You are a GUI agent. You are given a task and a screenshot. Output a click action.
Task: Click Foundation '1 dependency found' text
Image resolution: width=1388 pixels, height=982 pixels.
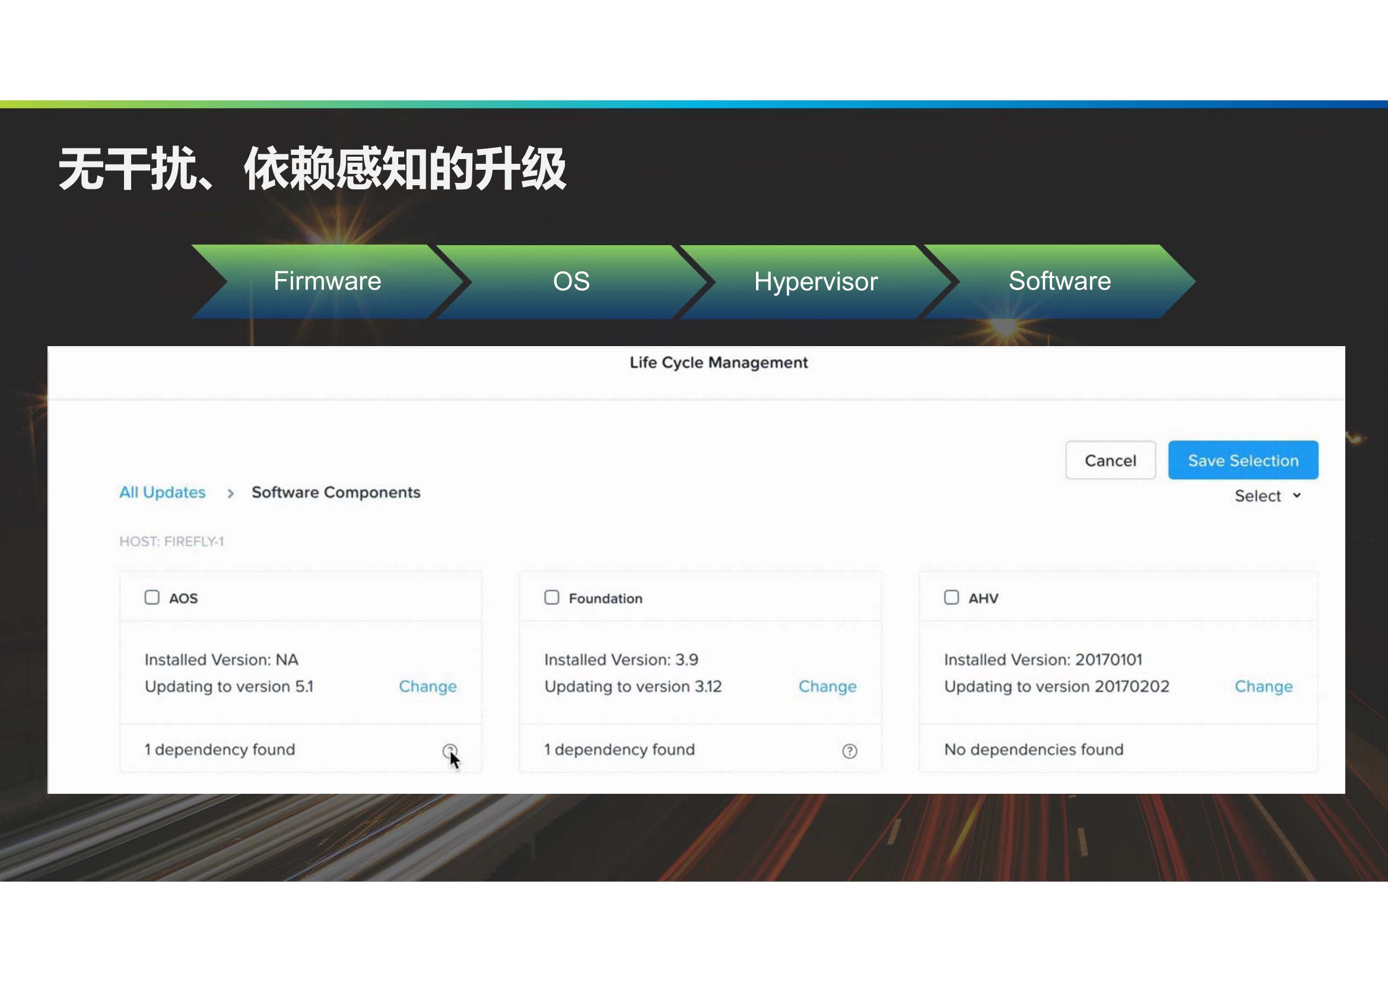click(620, 750)
